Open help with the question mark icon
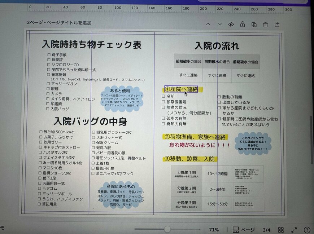The height and width of the screenshot is (234, 314). [x=307, y=230]
